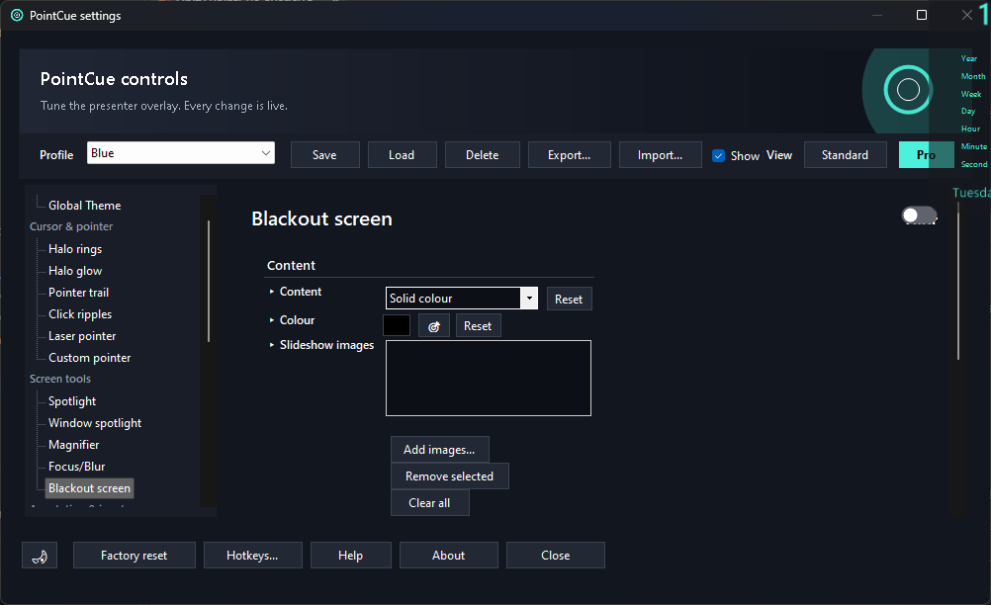991x605 pixels.
Task: Expand the Colour property row arrow
Action: coord(272,320)
